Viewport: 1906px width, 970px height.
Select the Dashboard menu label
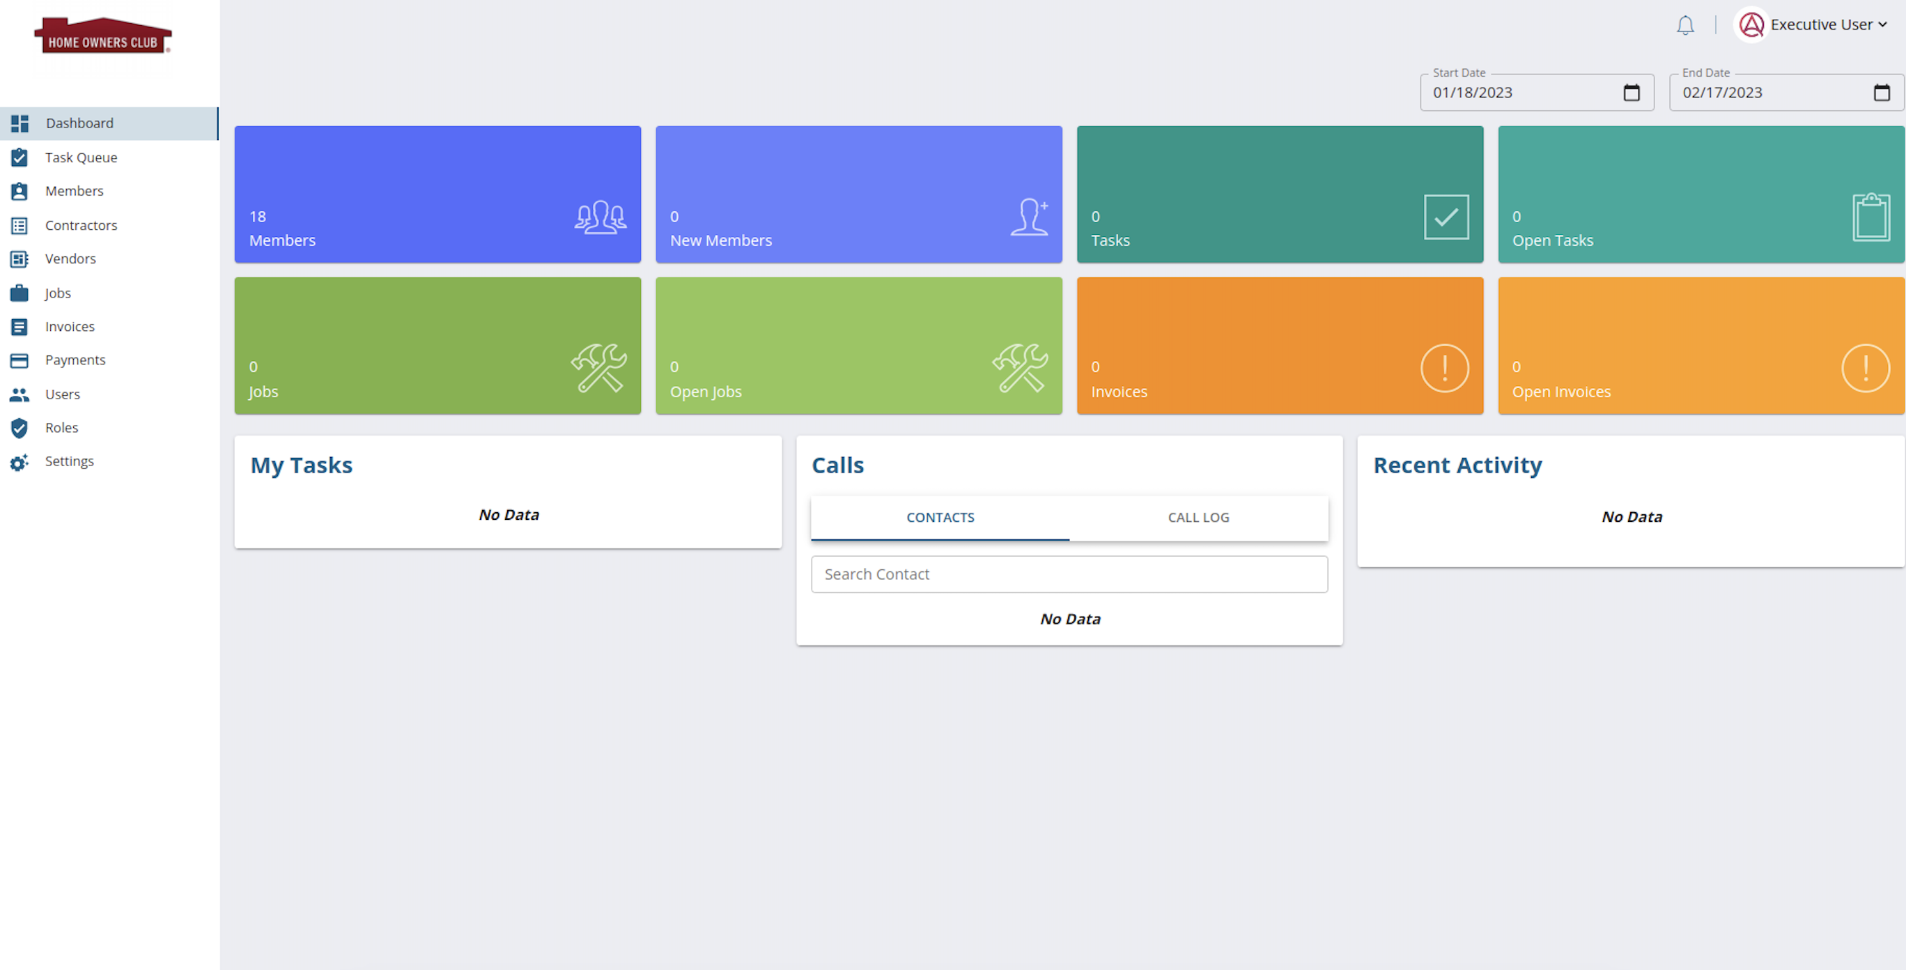(x=80, y=123)
